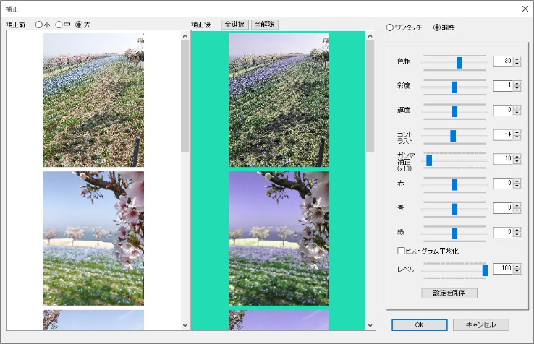Decrease 赤 value with down spinner arrow

pos(517,186)
